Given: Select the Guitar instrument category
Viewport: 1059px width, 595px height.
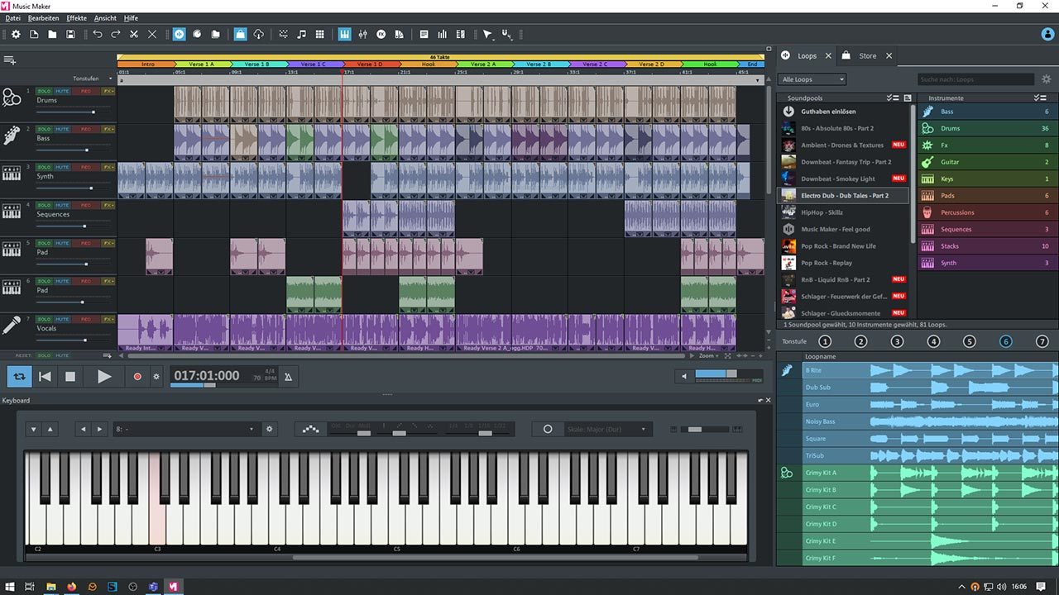Looking at the screenshot, I should pyautogui.click(x=949, y=162).
